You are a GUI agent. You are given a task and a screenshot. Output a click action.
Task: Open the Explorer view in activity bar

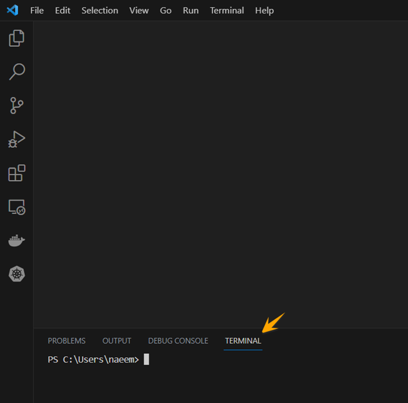17,38
